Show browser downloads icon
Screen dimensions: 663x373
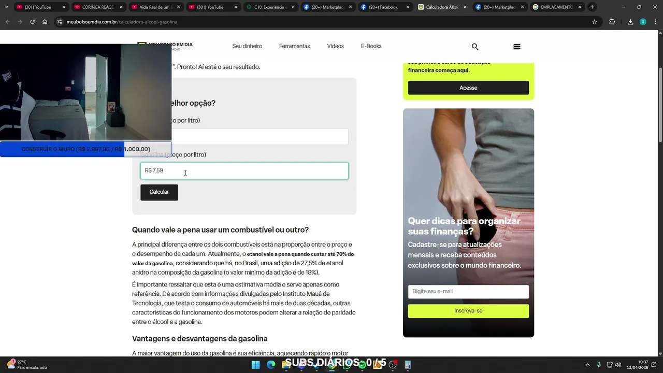(x=630, y=22)
